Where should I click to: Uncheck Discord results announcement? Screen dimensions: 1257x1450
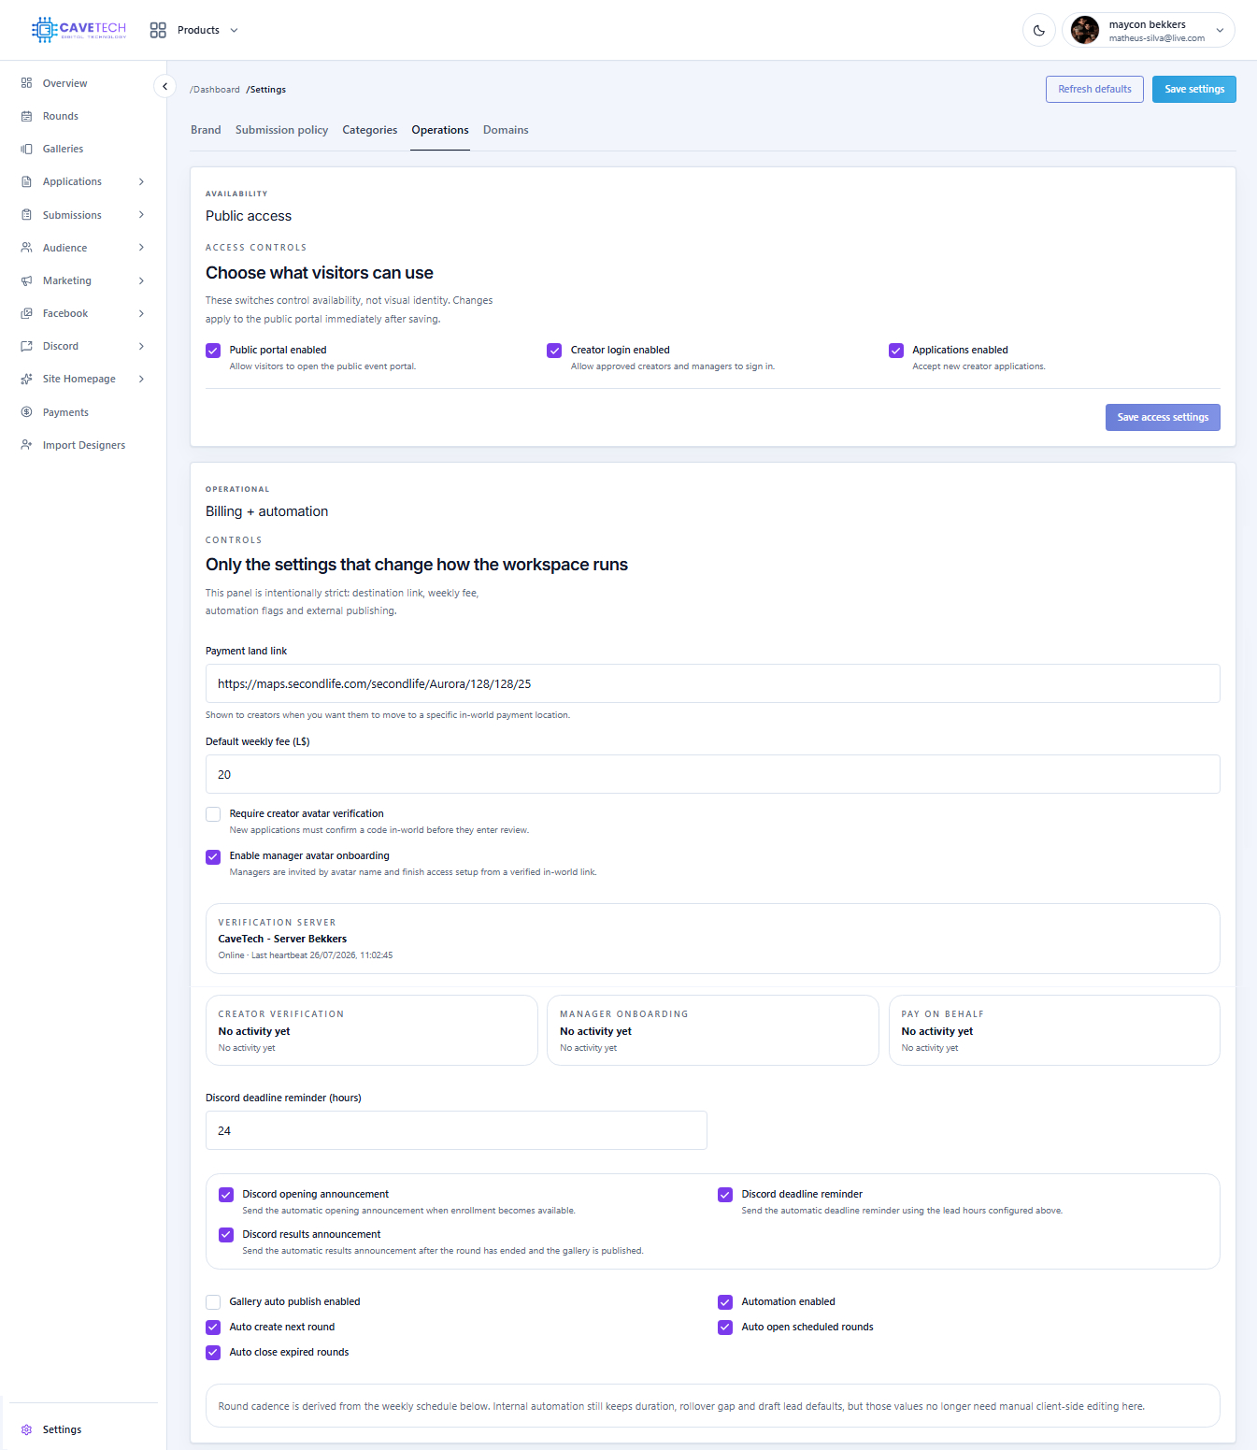click(x=226, y=1235)
